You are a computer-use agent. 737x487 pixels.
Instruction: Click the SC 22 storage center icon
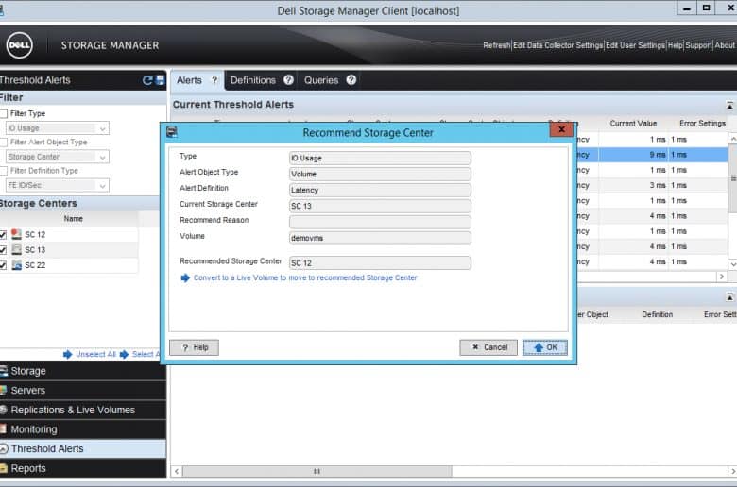tap(16, 265)
